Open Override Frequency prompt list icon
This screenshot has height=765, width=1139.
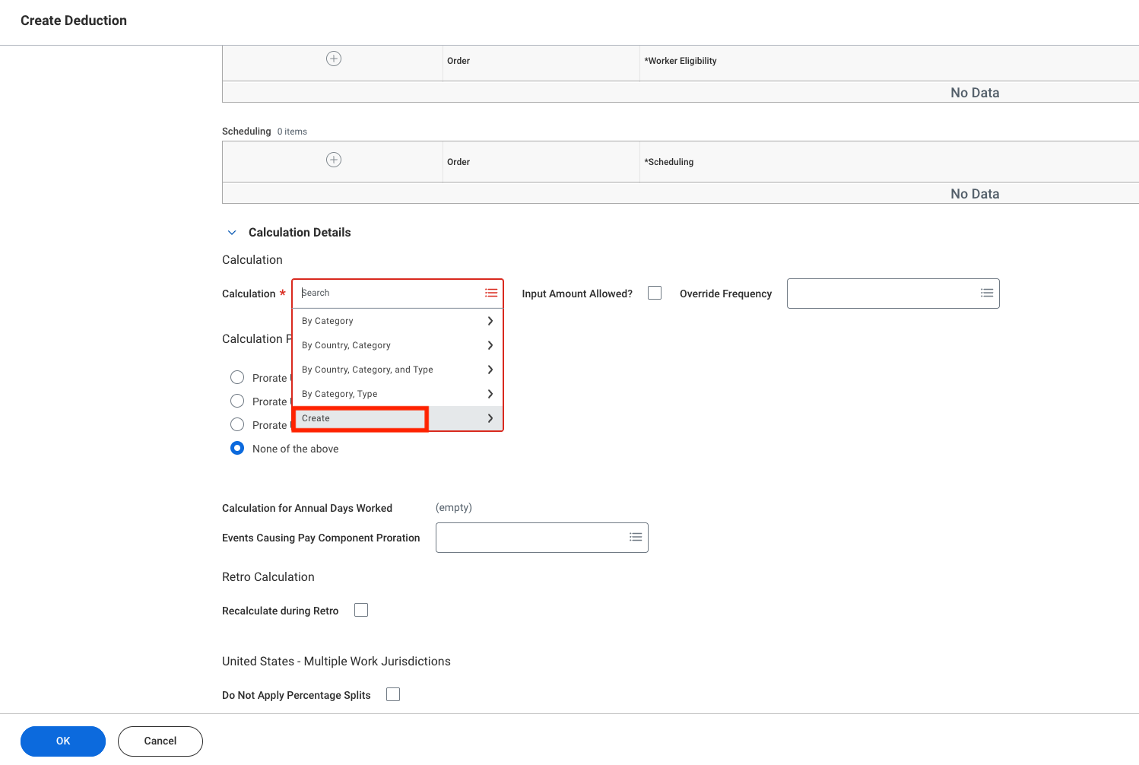tap(987, 293)
